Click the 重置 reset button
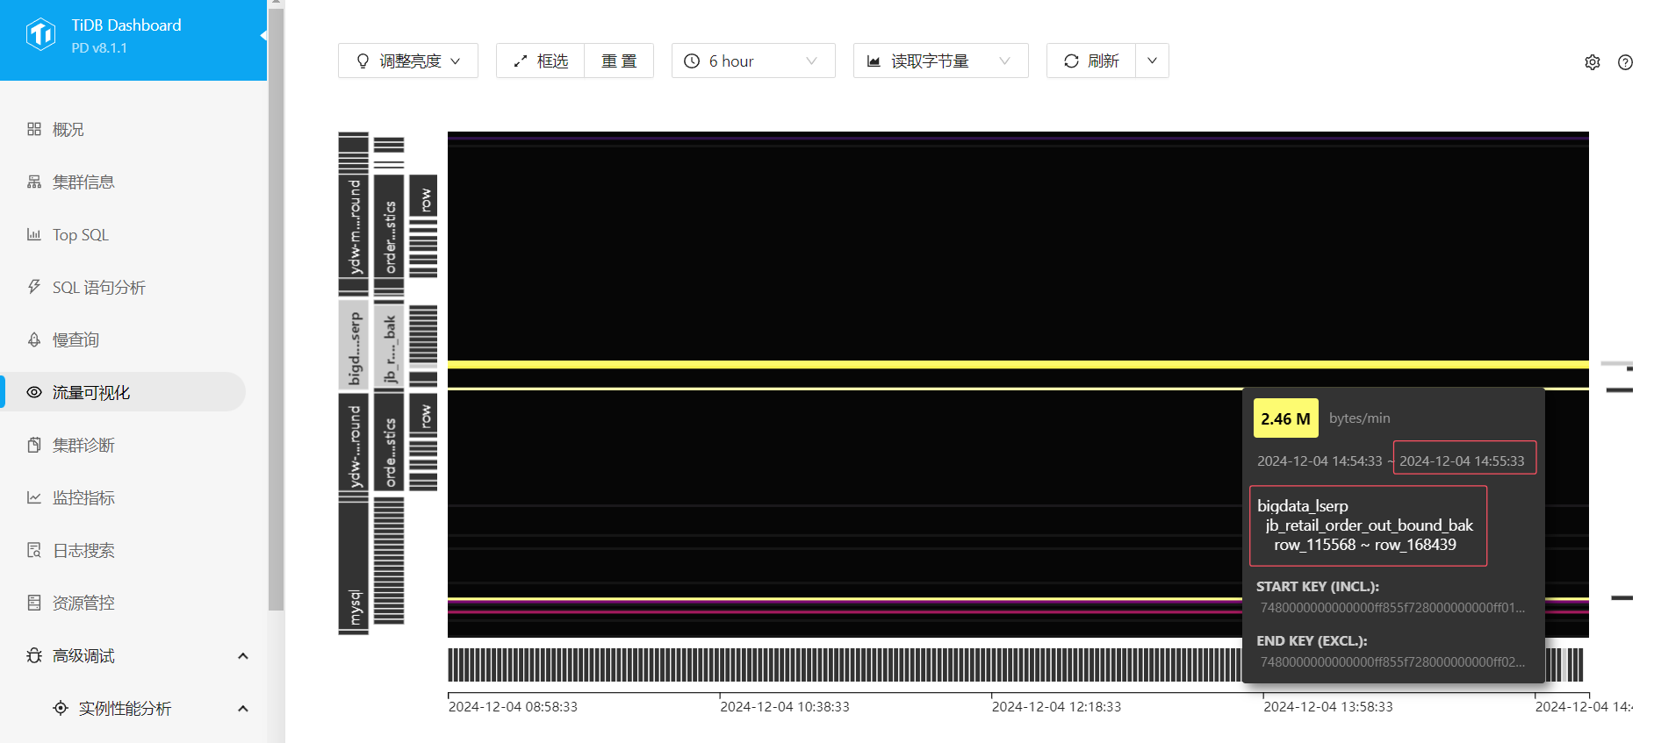 coord(619,61)
